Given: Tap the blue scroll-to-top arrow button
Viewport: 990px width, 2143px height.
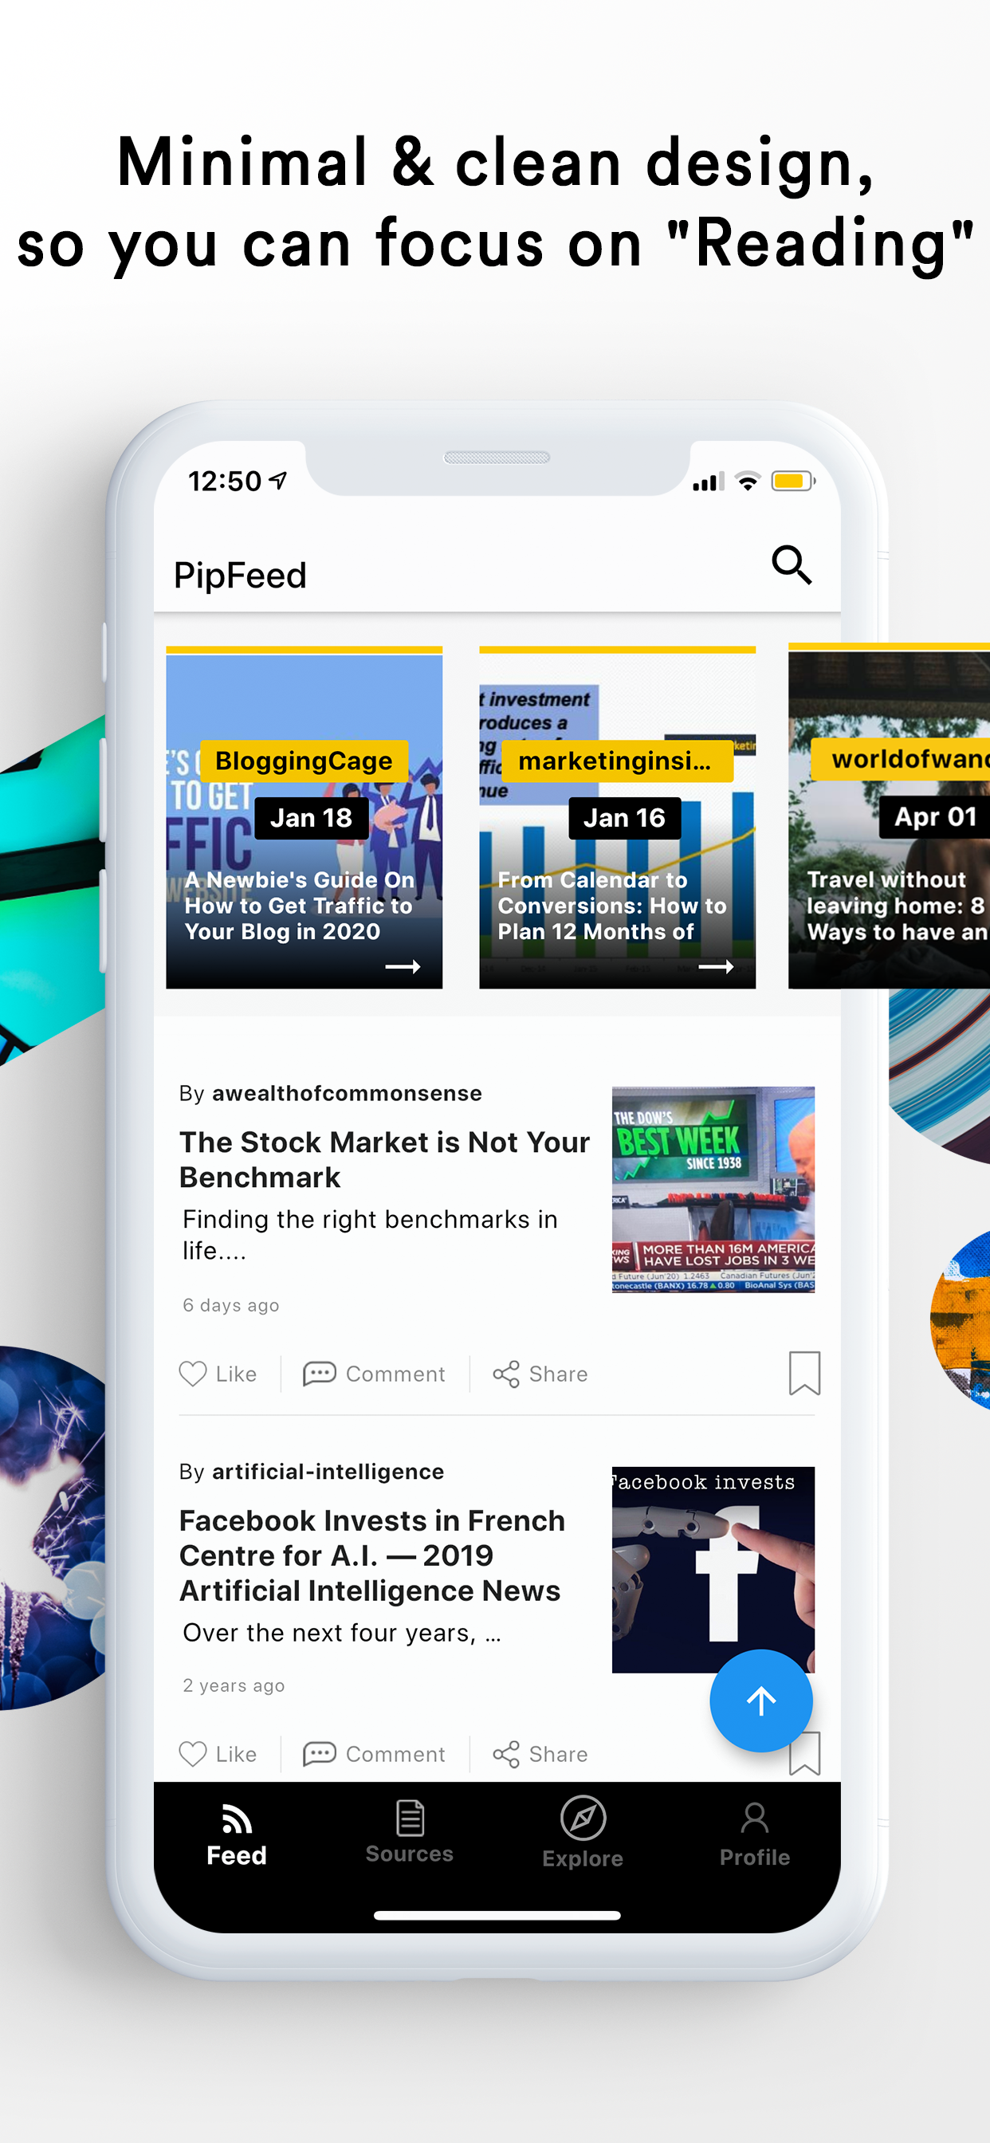Looking at the screenshot, I should click(760, 1701).
